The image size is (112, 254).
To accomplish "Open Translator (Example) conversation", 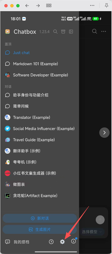I will click(x=40, y=117).
